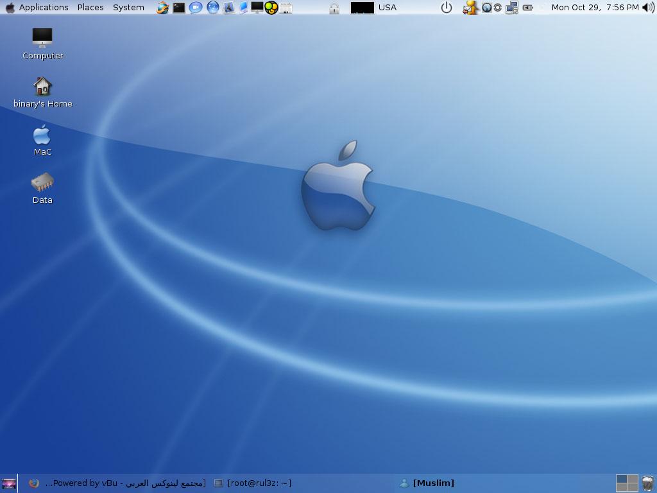Screen dimensions: 657x493
Task: Click the battery status tray icon
Action: point(527,8)
